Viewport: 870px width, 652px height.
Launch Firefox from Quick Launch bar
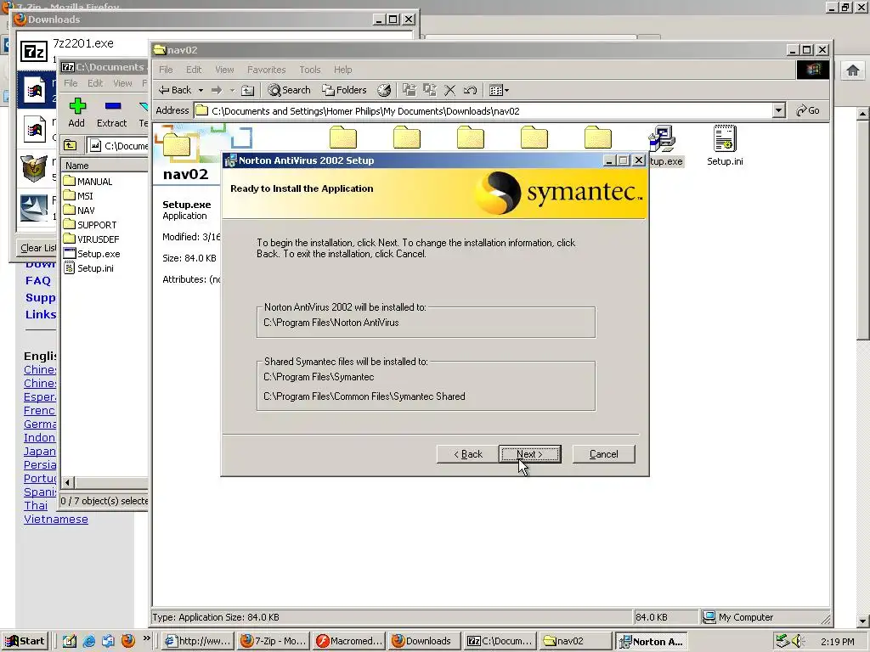point(128,641)
